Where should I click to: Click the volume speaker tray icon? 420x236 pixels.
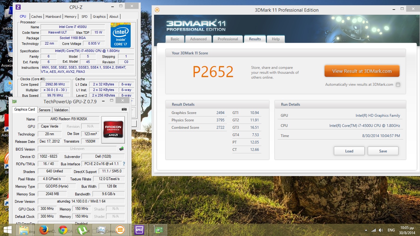381,230
